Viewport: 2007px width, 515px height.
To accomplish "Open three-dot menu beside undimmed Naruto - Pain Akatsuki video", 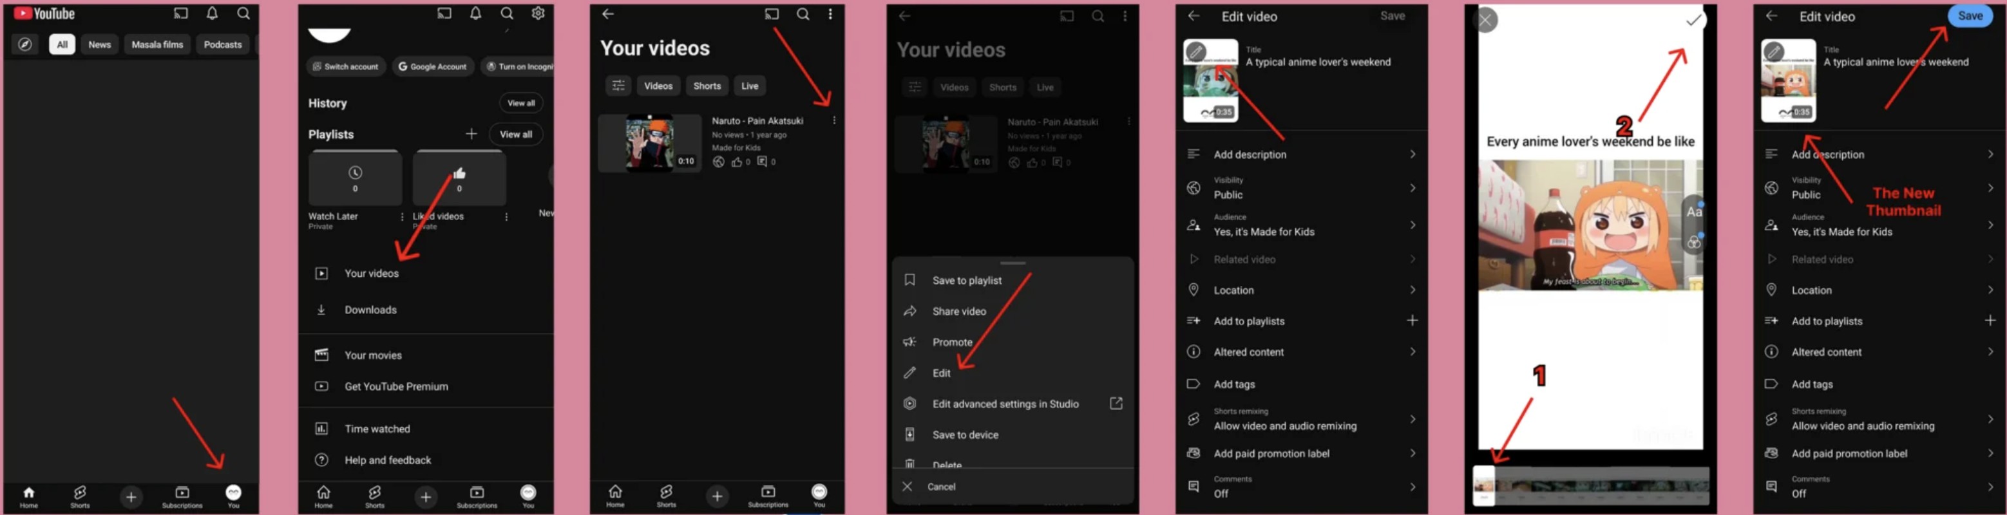I will [833, 121].
